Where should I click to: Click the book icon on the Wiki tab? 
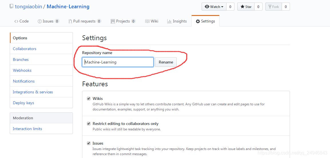click(x=147, y=21)
